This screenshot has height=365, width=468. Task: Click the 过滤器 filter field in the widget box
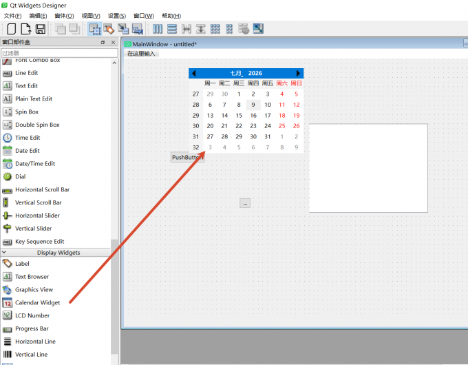(x=59, y=53)
